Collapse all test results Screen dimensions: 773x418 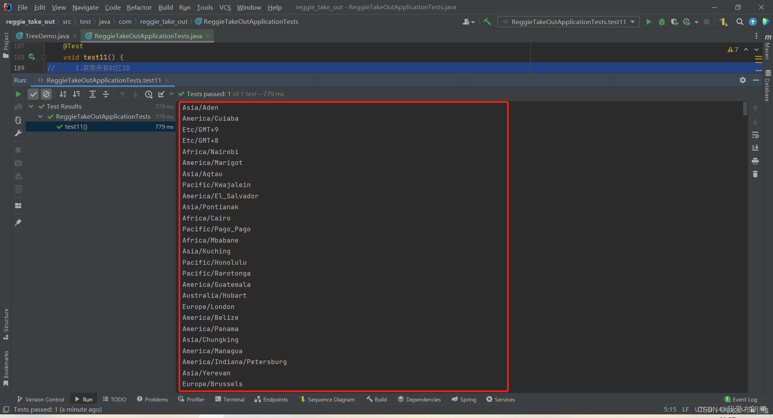coord(105,94)
